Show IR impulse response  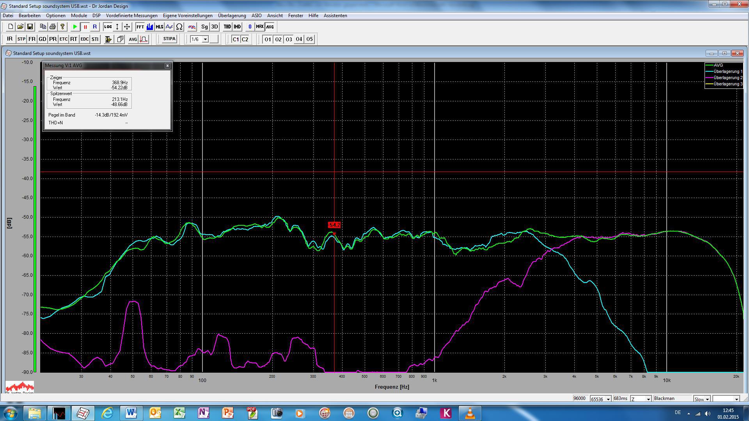point(10,39)
